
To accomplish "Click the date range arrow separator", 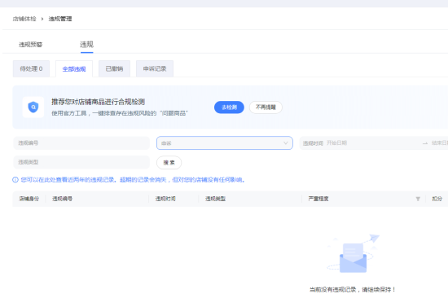I will [425, 143].
